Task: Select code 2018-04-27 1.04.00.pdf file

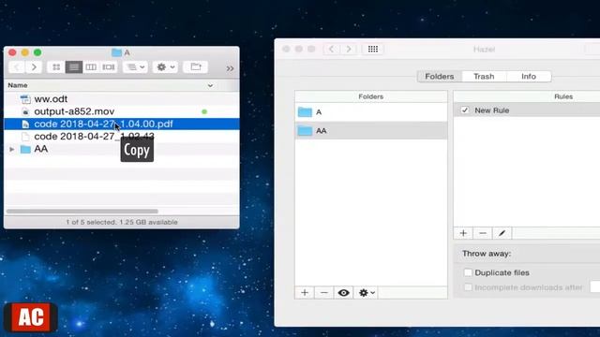Action: coord(122,124)
